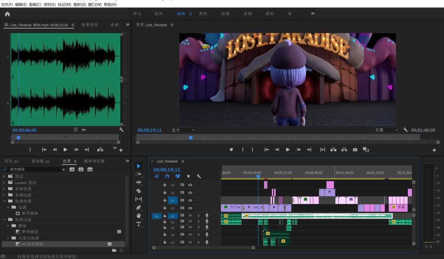Image resolution: width=444 pixels, height=259 pixels.
Task: Solo audio track A2
Action: pos(199,221)
